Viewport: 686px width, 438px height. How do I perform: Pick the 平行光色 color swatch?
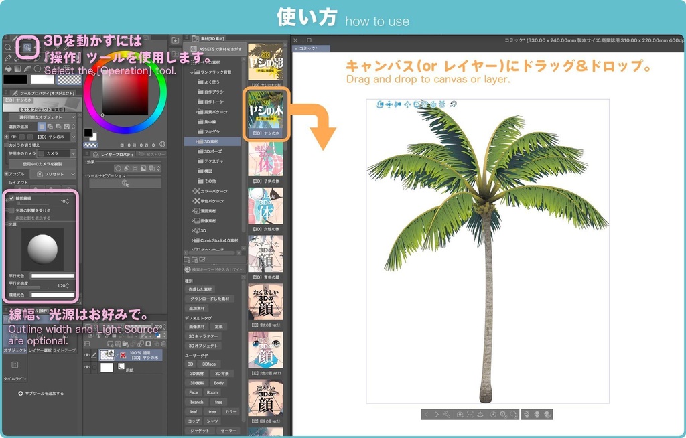52,275
